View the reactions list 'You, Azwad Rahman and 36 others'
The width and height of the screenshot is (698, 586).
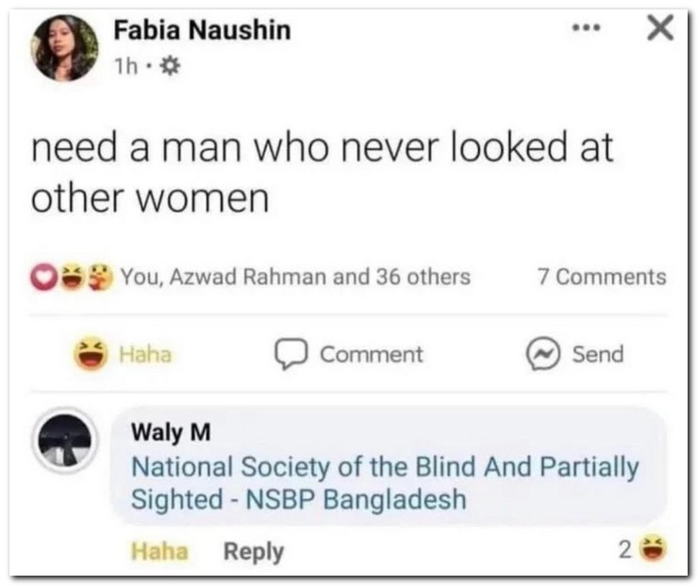click(295, 276)
